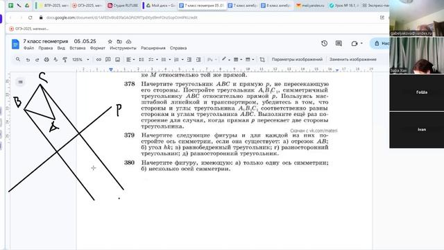
Task: Open the numbered list dropdown
Action: (x=178, y=60)
